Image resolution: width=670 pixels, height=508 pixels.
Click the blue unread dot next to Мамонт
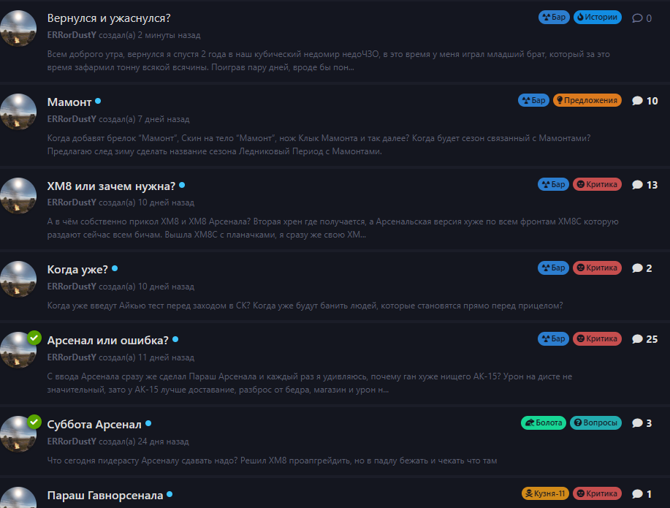coord(98,102)
